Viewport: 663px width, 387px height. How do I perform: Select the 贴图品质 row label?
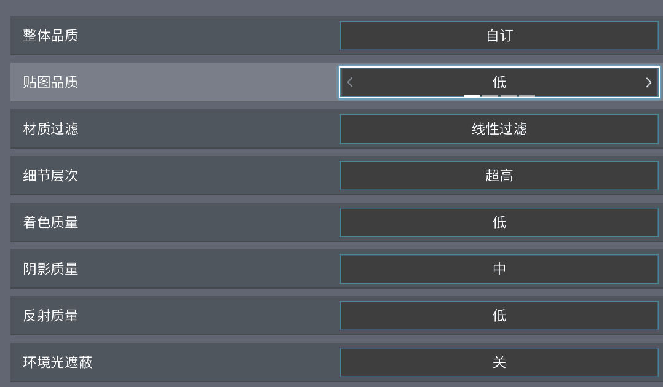point(50,82)
